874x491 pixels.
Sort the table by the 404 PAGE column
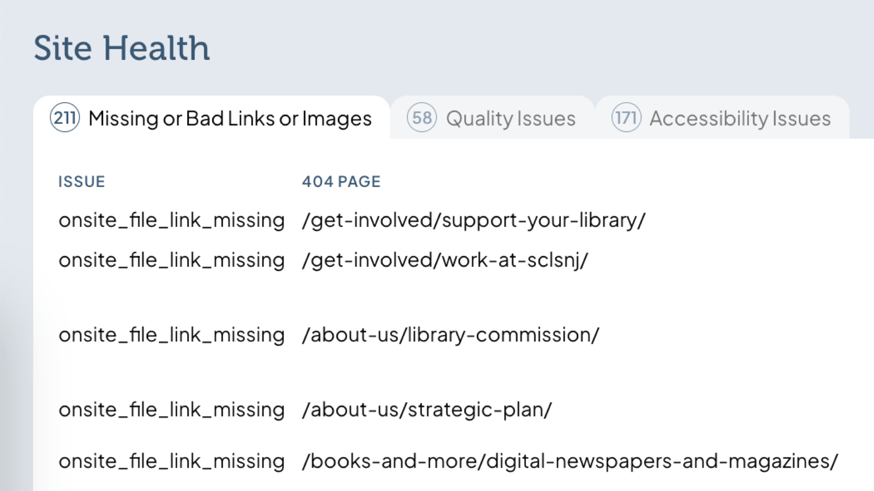[341, 181]
